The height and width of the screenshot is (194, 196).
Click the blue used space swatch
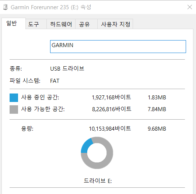[14, 98]
